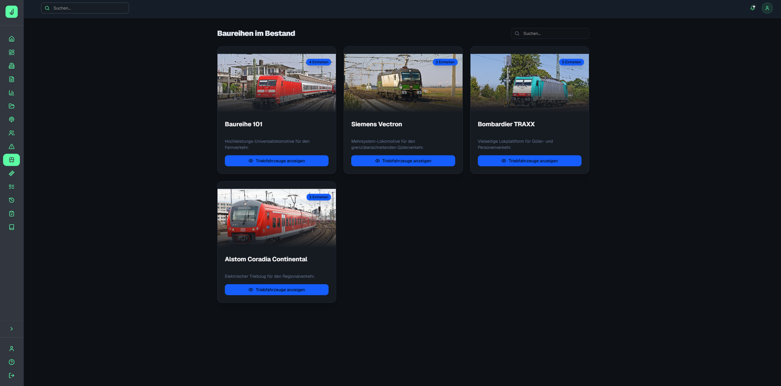
Task: Open user avatar menu at top right
Action: click(767, 8)
